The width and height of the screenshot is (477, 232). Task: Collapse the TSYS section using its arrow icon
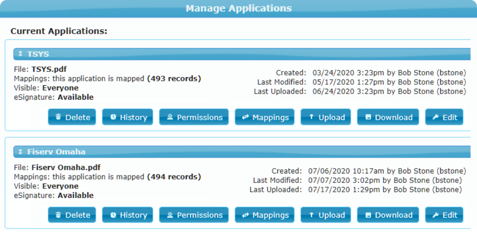point(20,54)
